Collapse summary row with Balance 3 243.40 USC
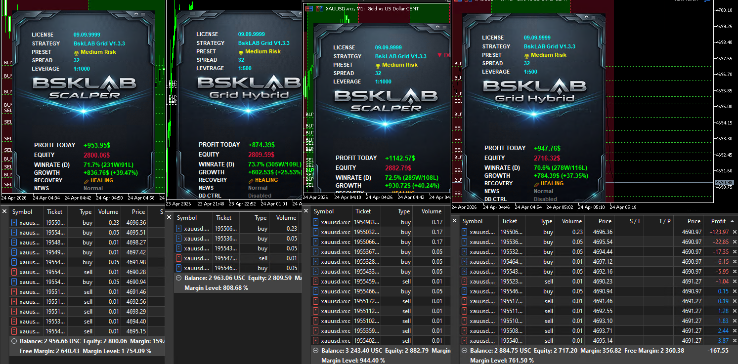Screen dimensions: 738x364 tap(316, 351)
